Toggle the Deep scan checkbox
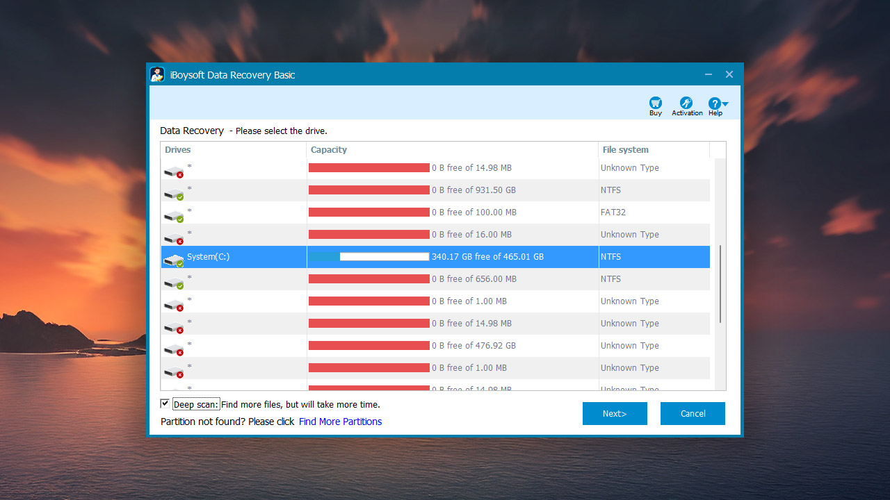890x500 pixels. pyautogui.click(x=165, y=403)
